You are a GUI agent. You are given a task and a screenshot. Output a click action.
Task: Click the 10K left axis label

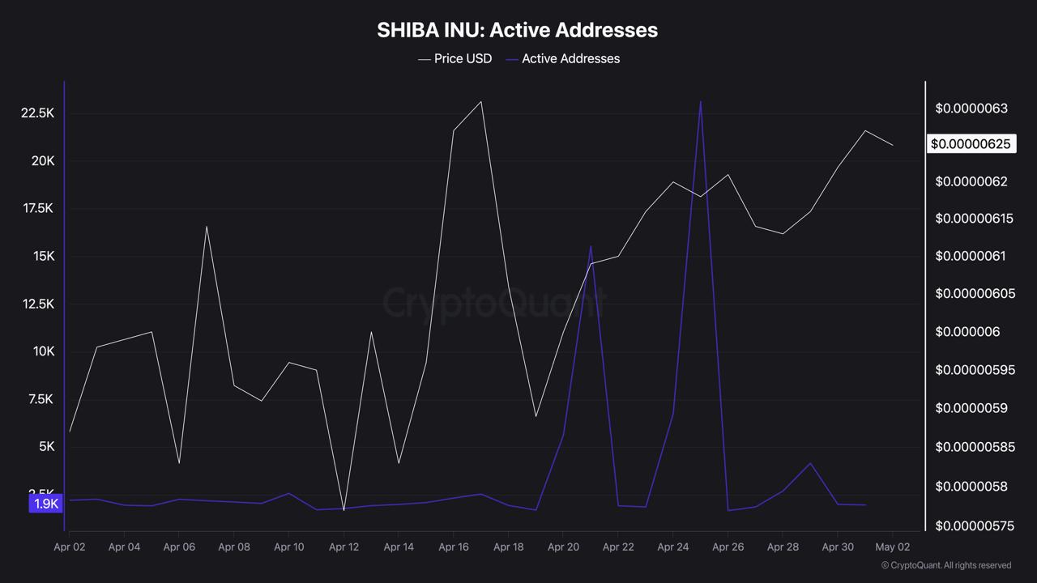click(x=43, y=351)
